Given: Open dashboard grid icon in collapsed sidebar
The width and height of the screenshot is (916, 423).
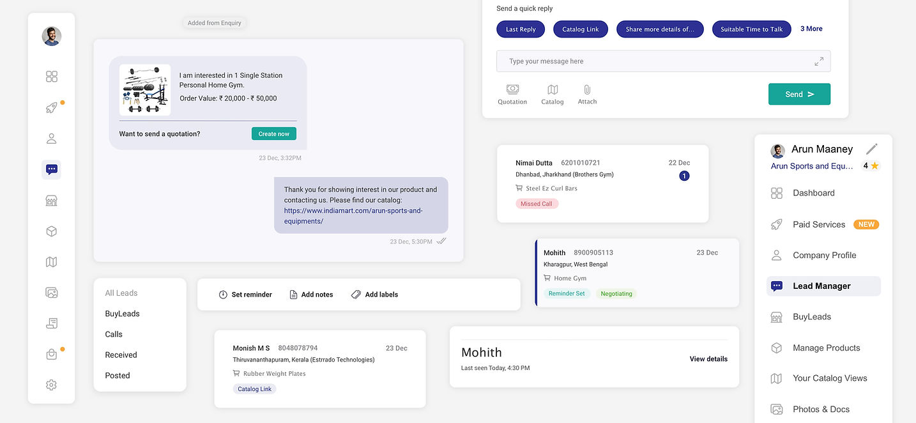Looking at the screenshot, I should 52,77.
